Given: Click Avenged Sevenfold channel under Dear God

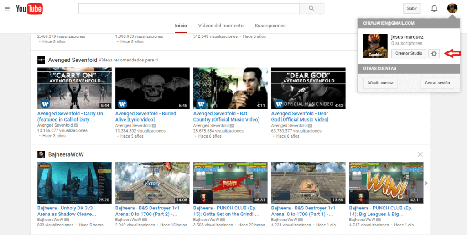Looking at the screenshot, I should pos(289,126).
